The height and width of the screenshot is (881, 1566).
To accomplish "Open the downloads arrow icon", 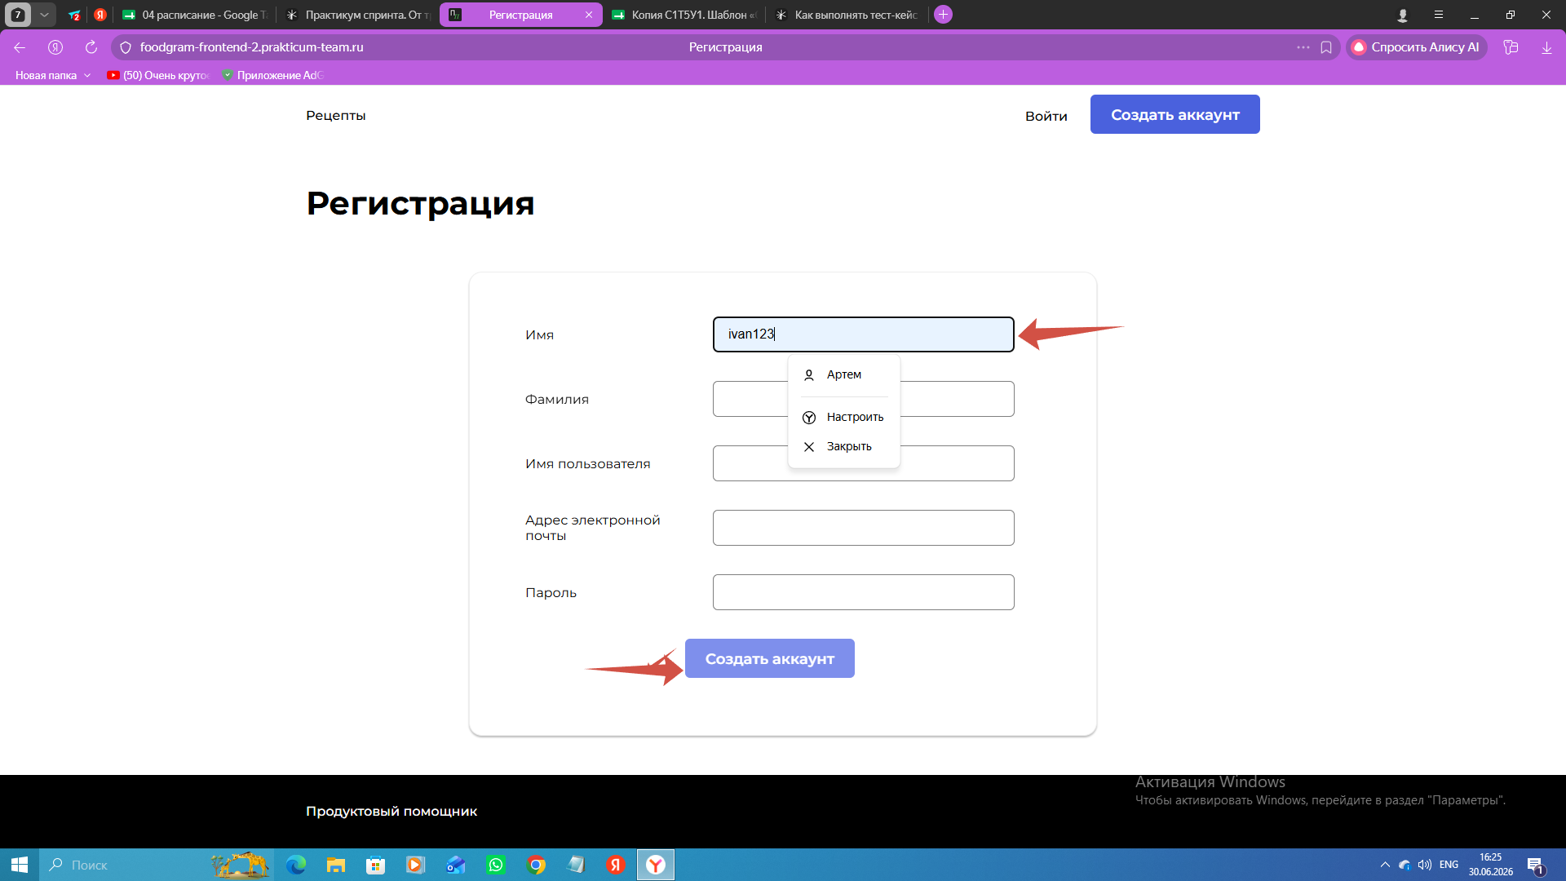I will (1546, 47).
